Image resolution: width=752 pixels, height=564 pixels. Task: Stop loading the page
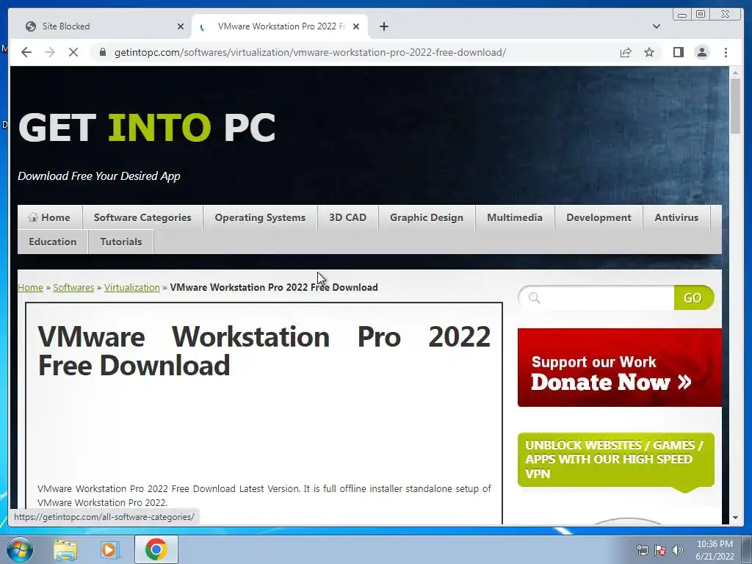pos(73,52)
